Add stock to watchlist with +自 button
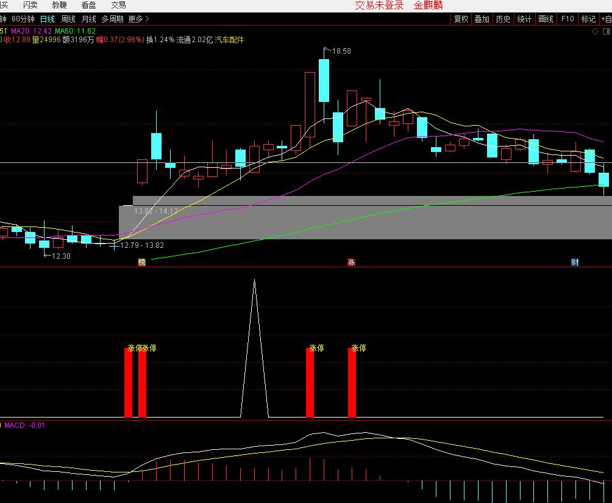Screen dimensions: 612x503 (x=606, y=19)
